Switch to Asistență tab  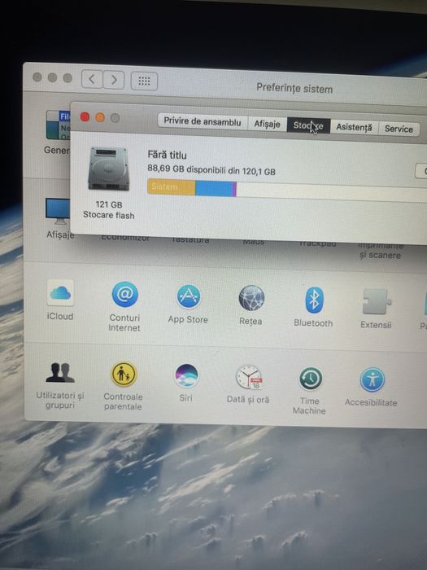354,127
